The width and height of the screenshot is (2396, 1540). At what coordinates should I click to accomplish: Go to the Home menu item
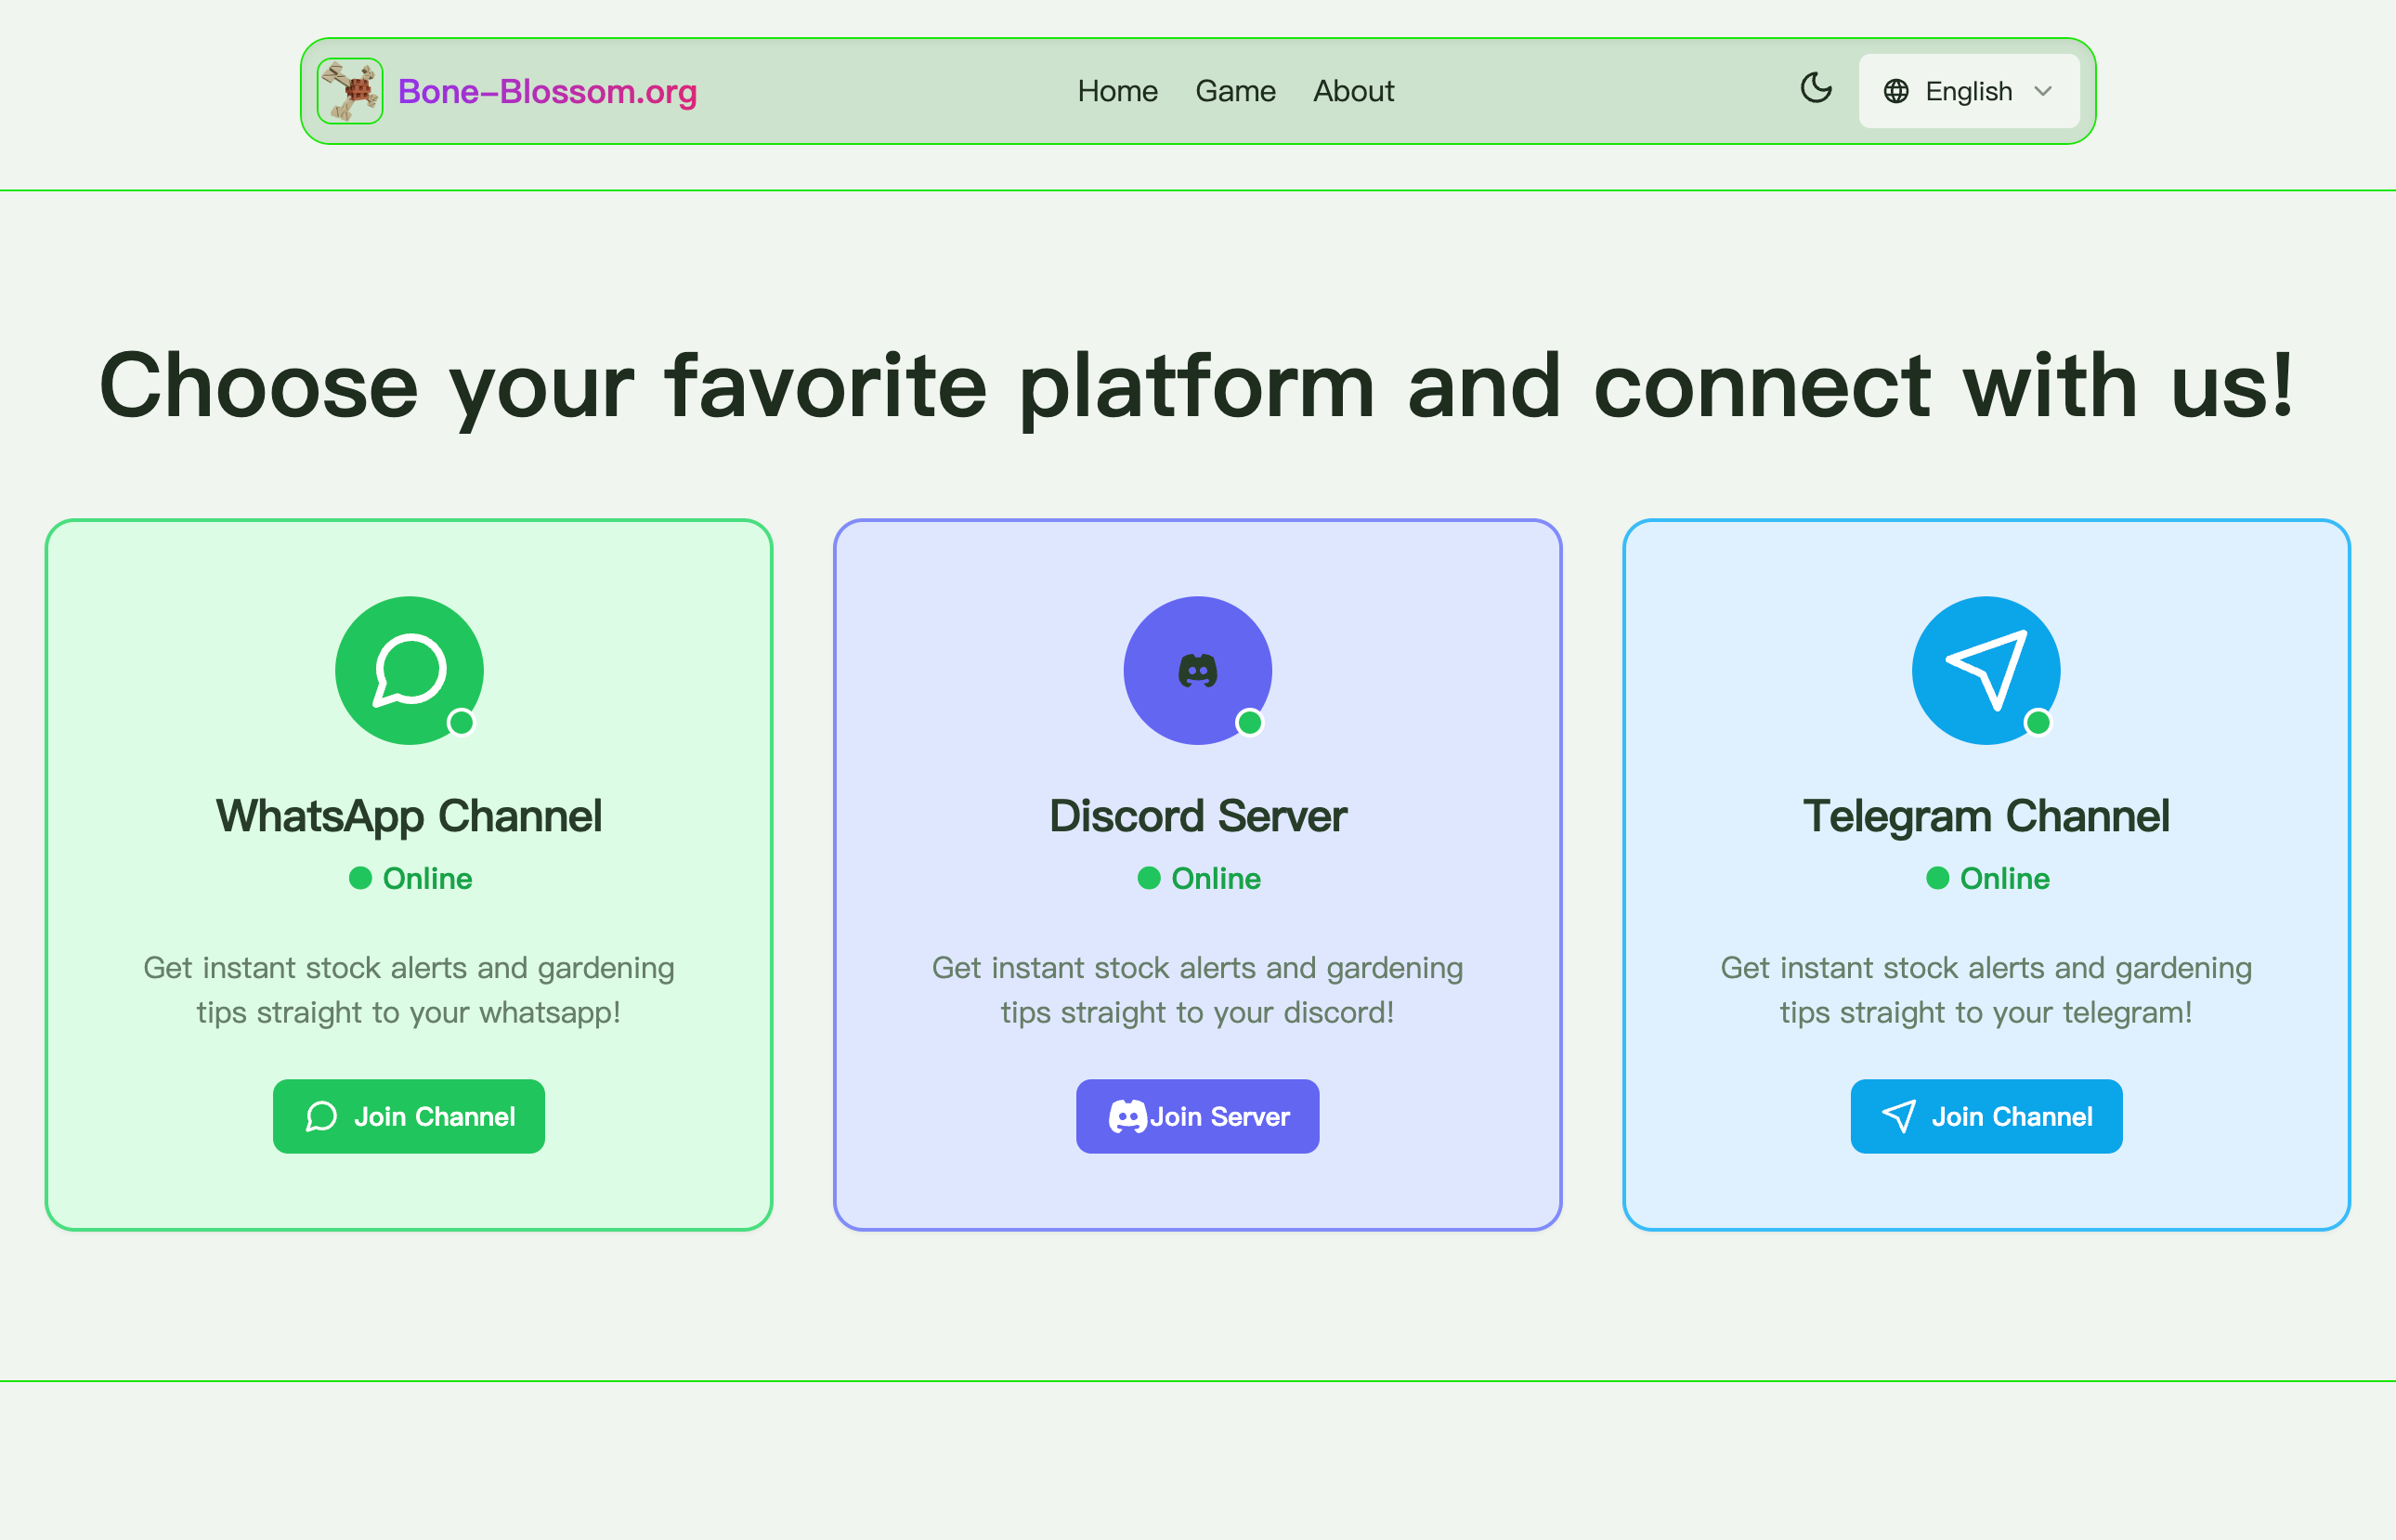tap(1116, 91)
